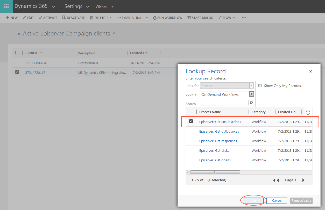This screenshot has width=325, height=210.
Task: Click the Cancel button in Lookup Record
Action: [x=277, y=201]
